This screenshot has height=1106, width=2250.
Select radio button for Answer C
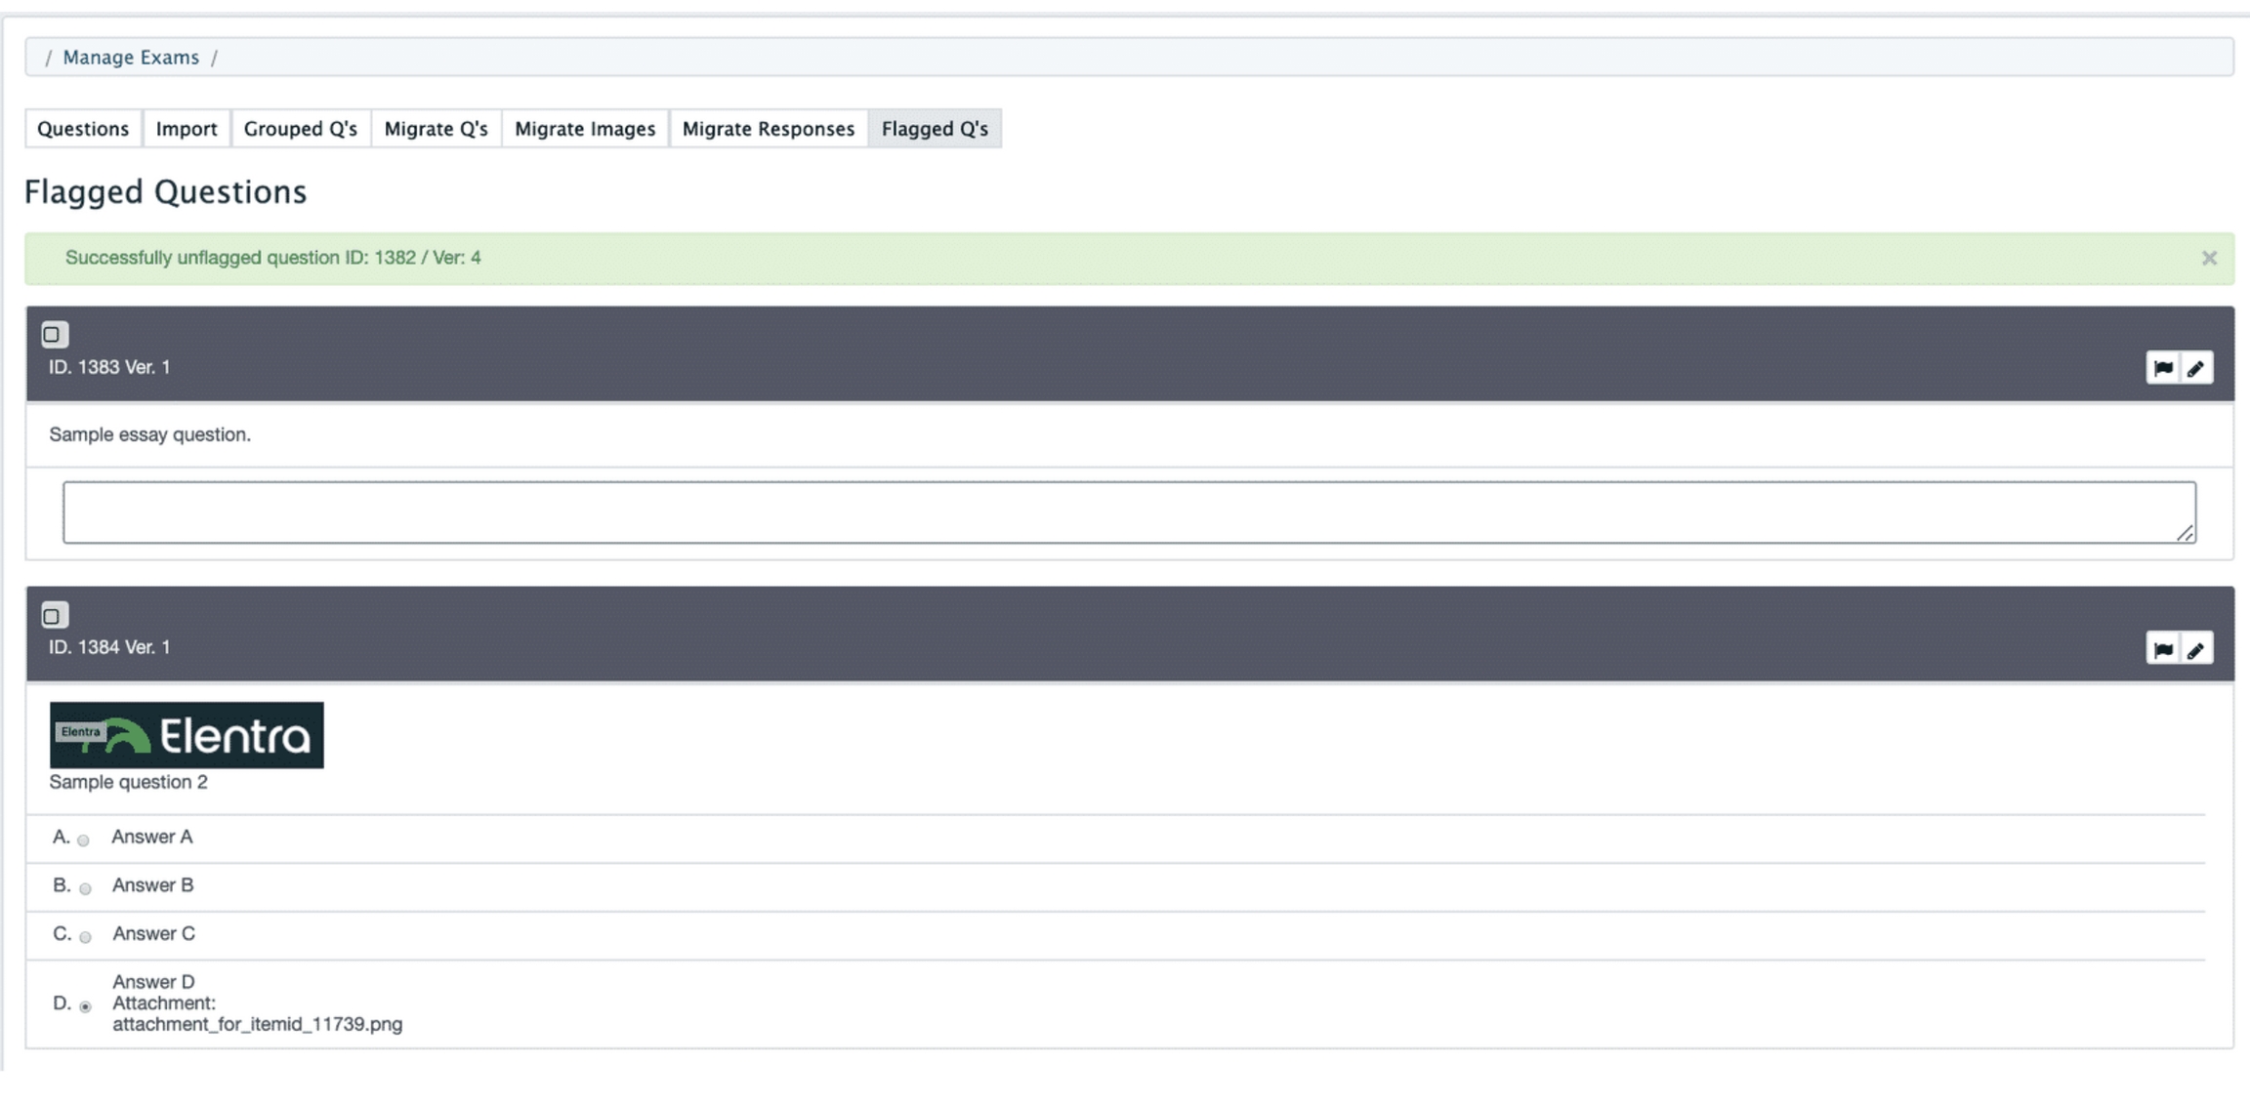pos(85,937)
